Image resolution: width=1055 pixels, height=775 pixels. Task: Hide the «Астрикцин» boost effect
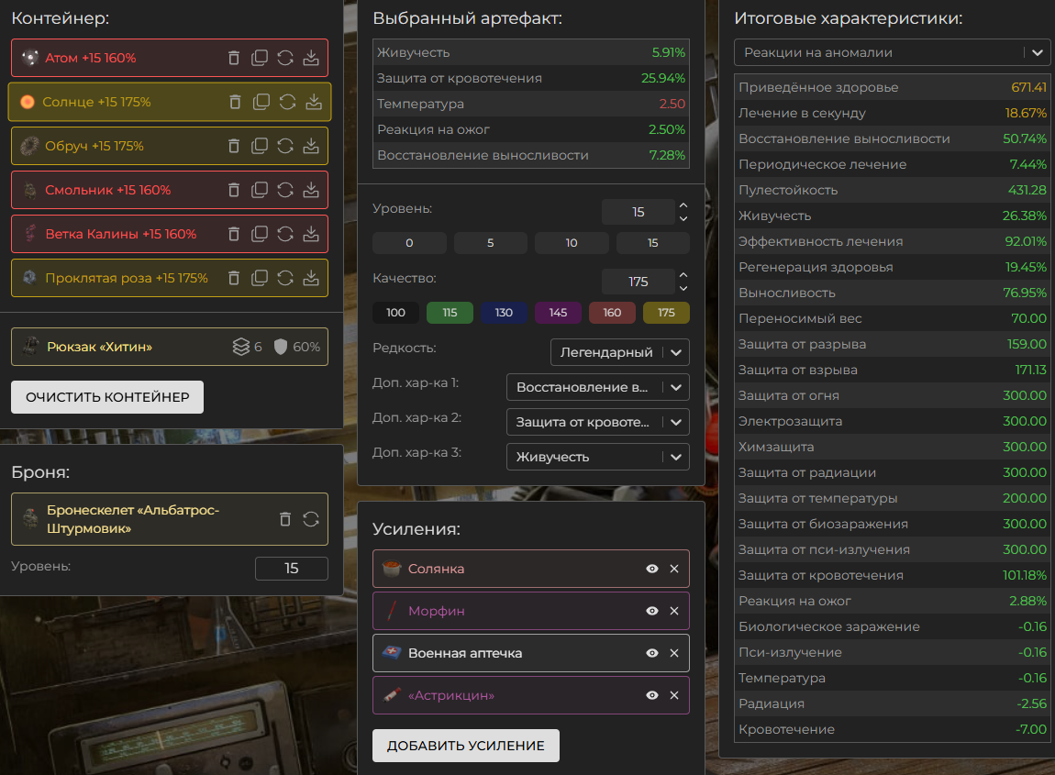click(x=652, y=695)
